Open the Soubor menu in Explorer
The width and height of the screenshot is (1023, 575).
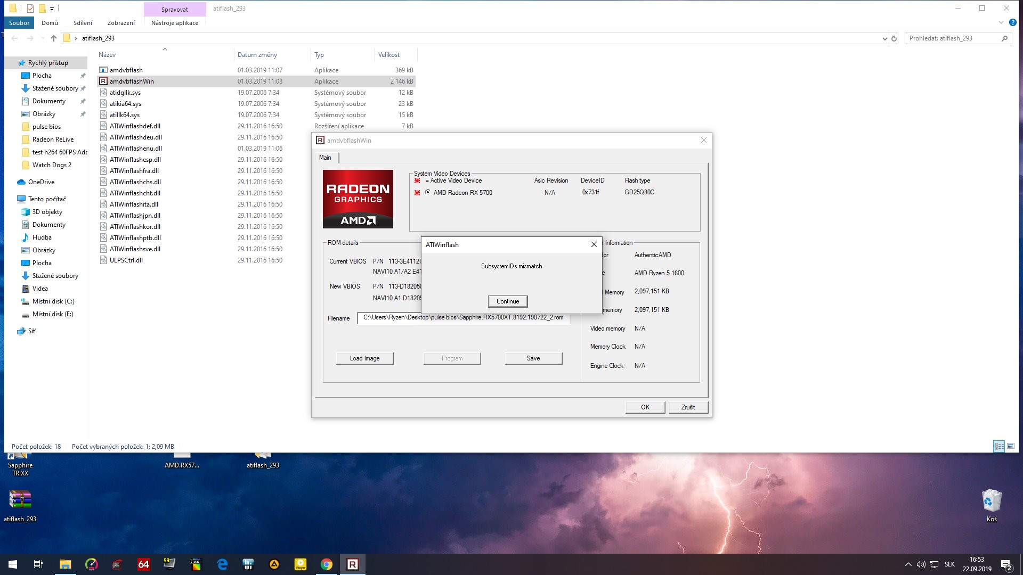(x=19, y=23)
